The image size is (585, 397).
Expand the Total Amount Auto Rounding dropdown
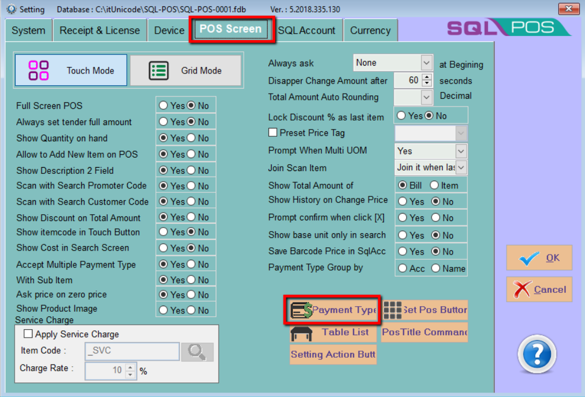[426, 97]
